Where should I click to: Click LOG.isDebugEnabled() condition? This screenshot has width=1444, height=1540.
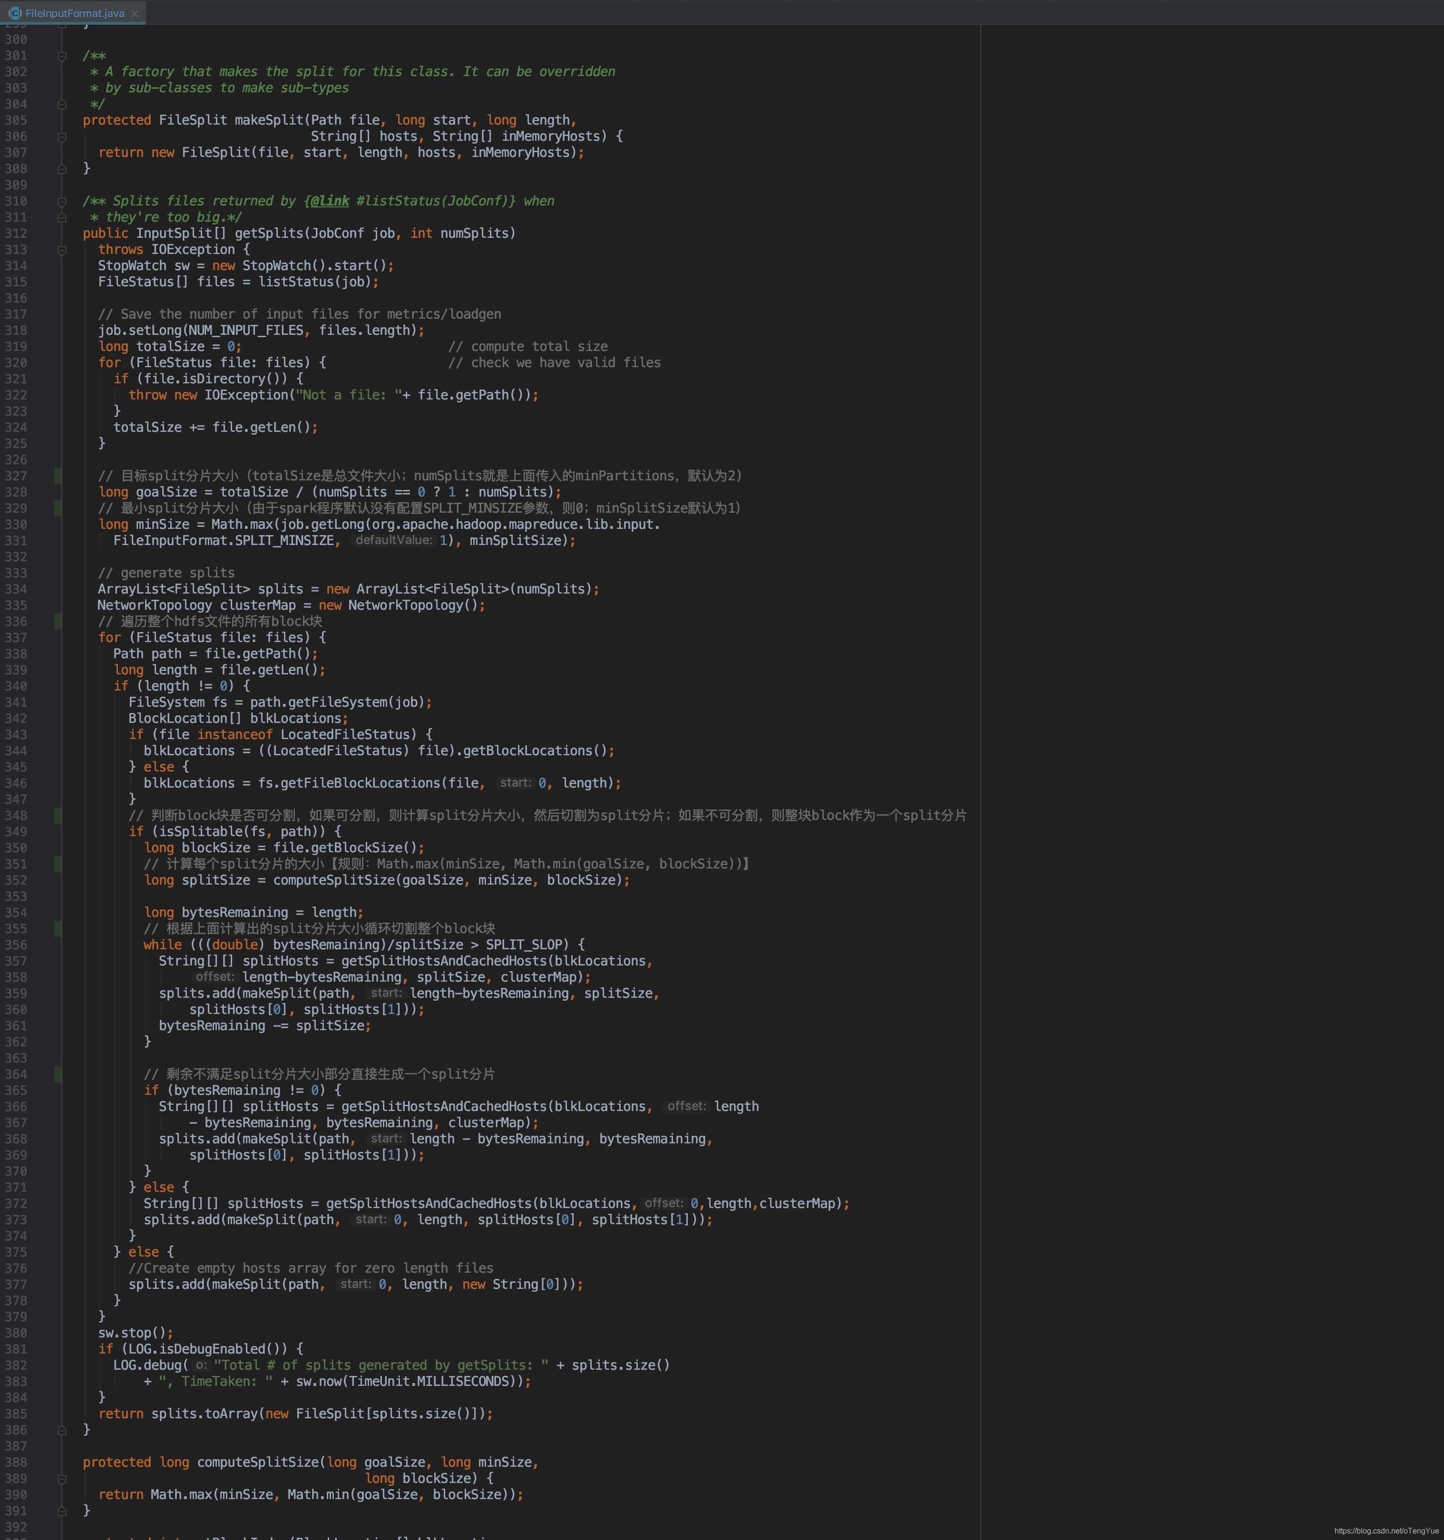point(205,1349)
